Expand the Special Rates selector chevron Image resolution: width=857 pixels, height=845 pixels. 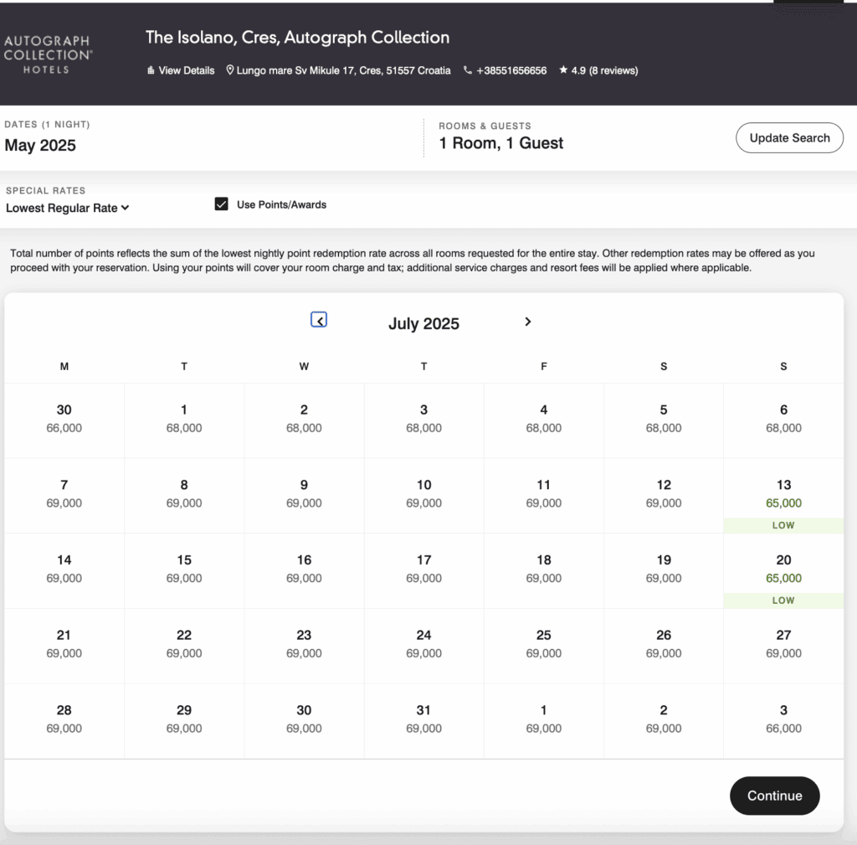click(x=126, y=208)
